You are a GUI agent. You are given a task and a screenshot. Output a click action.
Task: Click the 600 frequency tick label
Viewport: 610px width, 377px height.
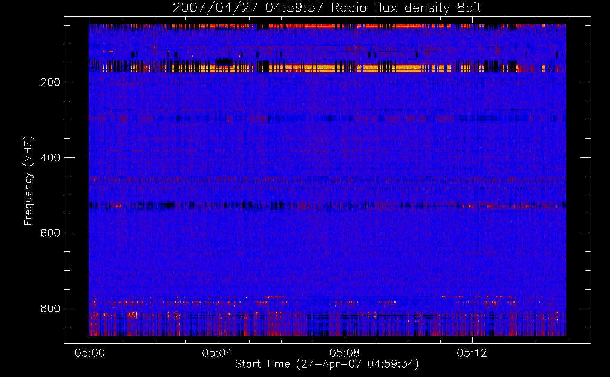click(51, 233)
